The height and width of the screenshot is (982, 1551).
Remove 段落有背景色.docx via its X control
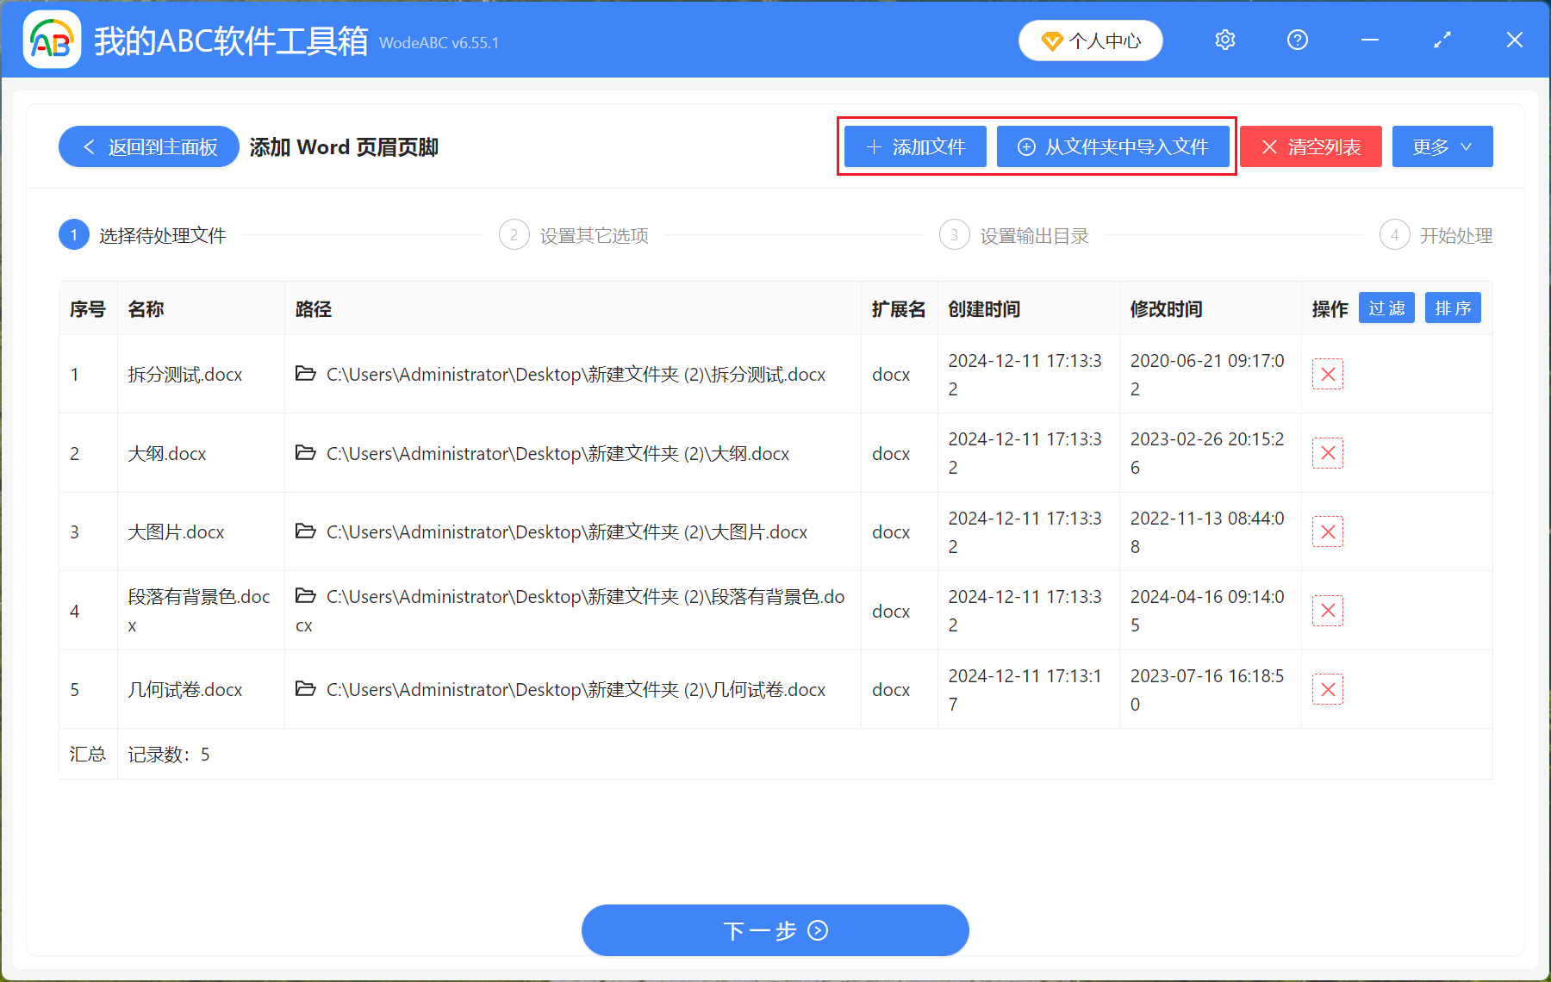pos(1327,610)
